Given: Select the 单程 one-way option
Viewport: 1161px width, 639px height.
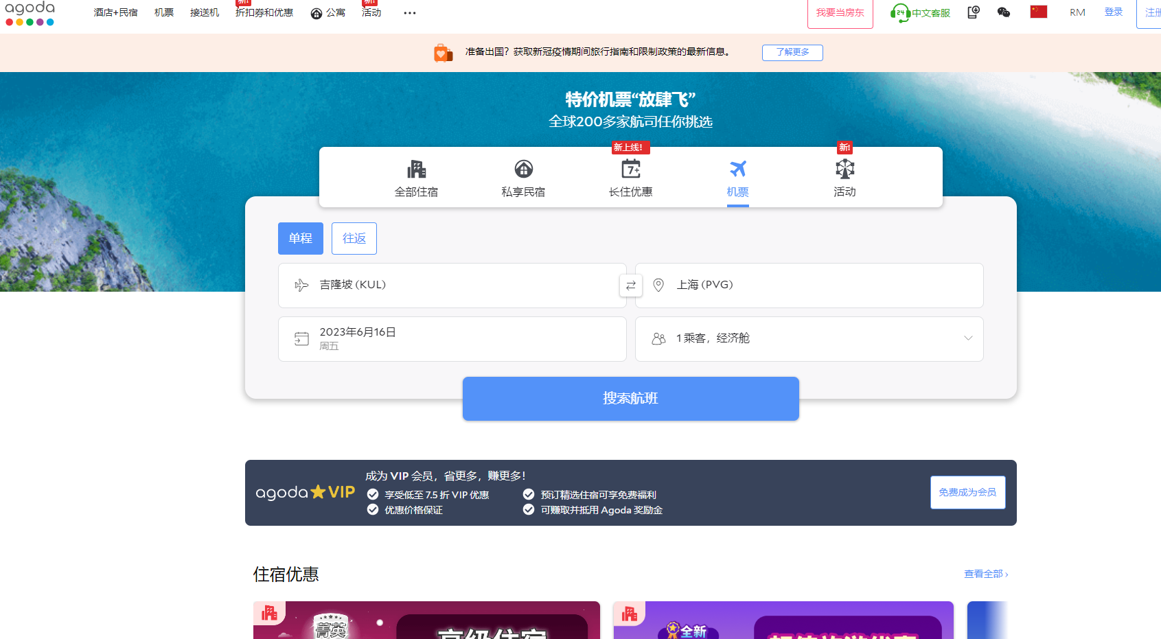Looking at the screenshot, I should tap(301, 238).
